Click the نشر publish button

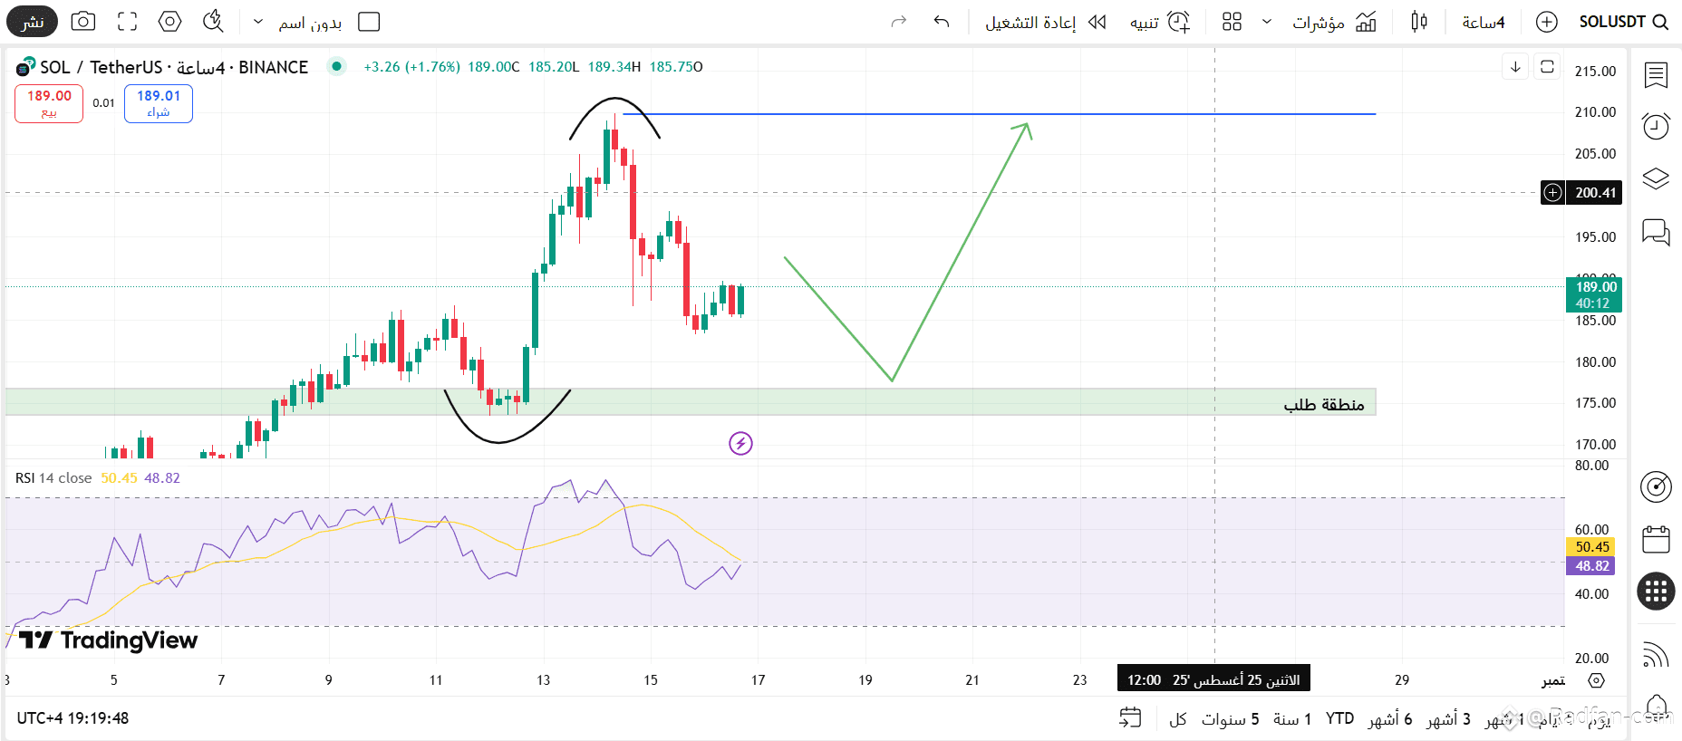point(33,22)
